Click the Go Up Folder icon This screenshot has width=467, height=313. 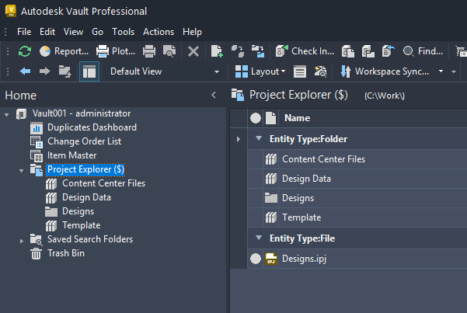pyautogui.click(x=65, y=71)
